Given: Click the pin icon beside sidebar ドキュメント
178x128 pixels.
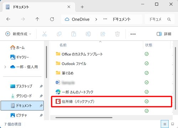Looking at the screenshot, I should tap(41, 106).
